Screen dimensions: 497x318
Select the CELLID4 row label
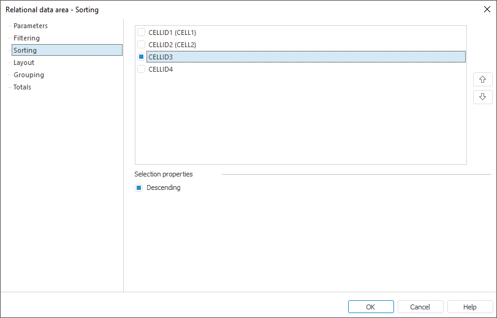tap(161, 69)
